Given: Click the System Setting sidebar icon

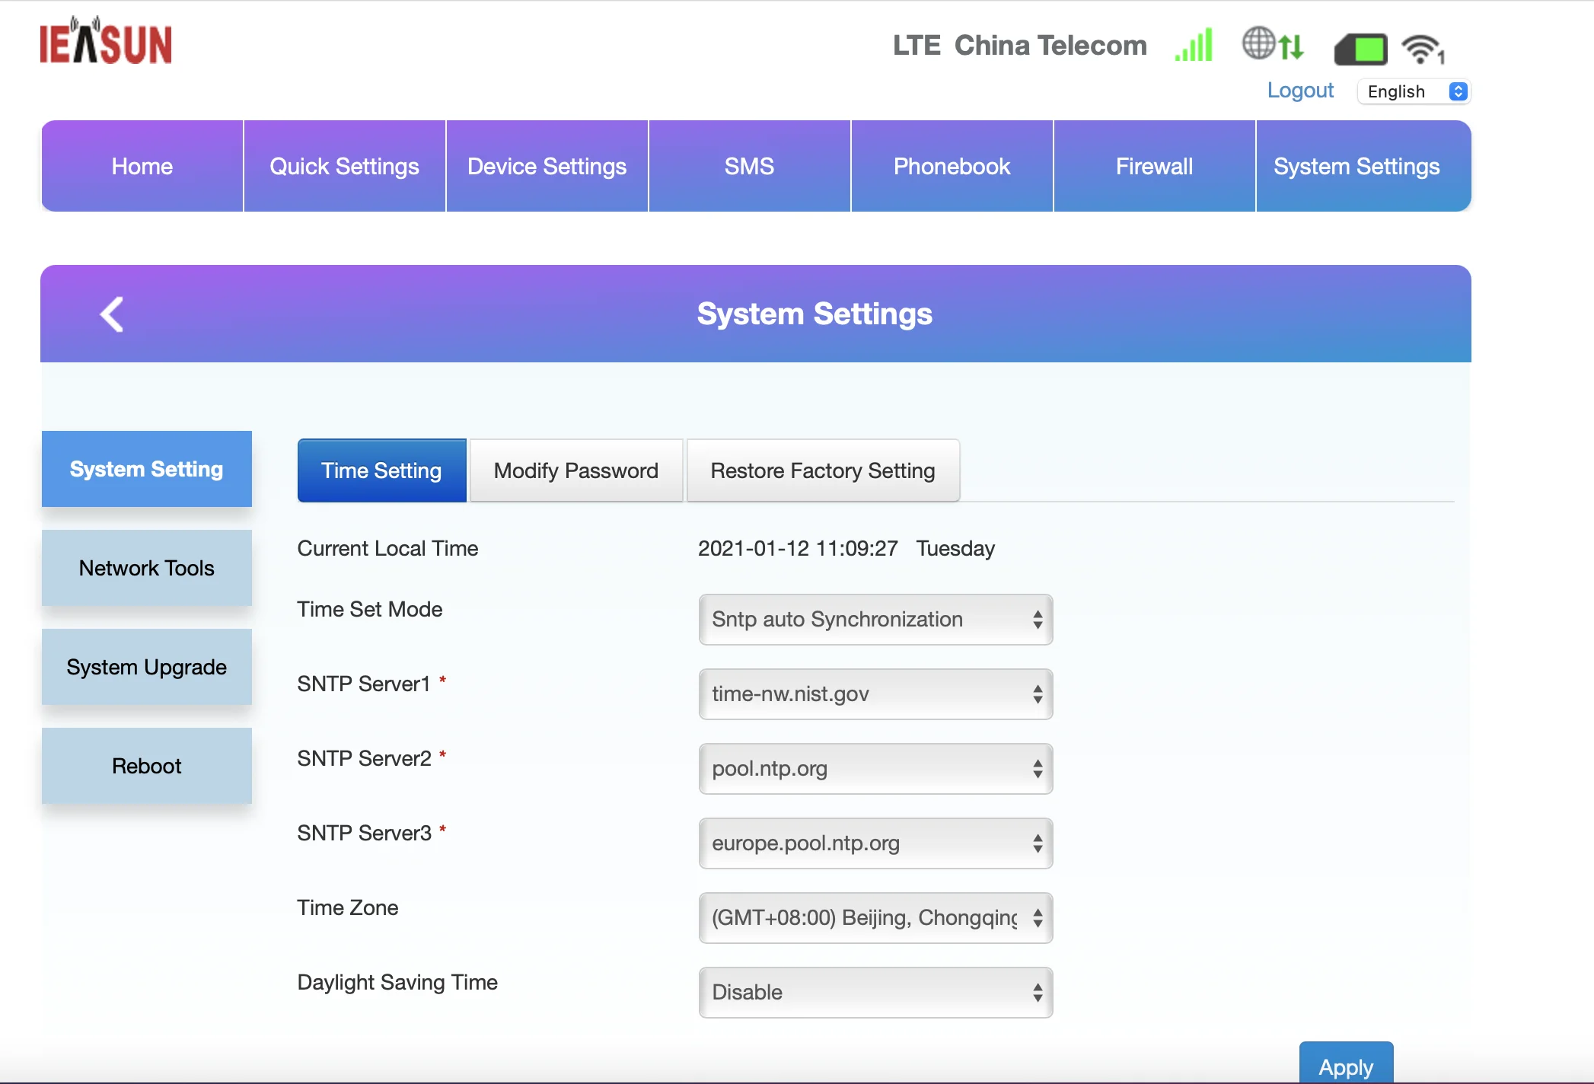Looking at the screenshot, I should [146, 468].
